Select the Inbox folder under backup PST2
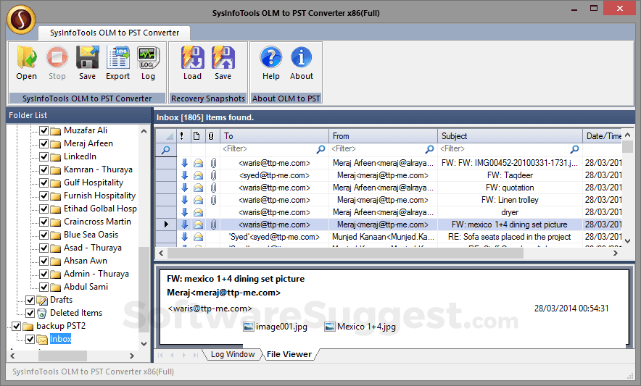 [x=60, y=339]
